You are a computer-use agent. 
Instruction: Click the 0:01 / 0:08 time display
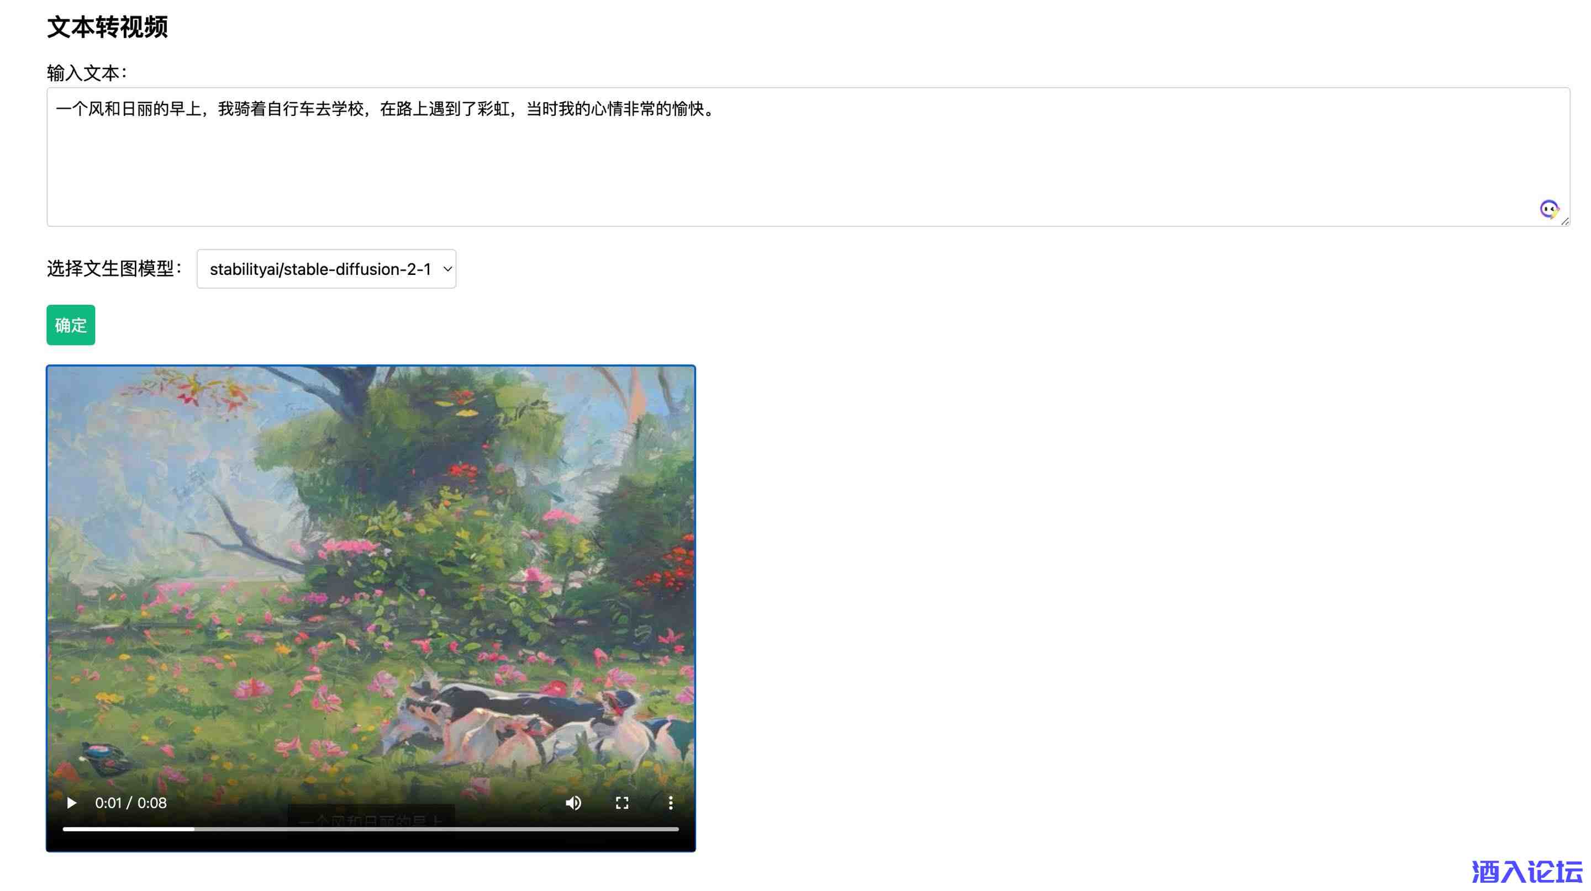pos(130,803)
